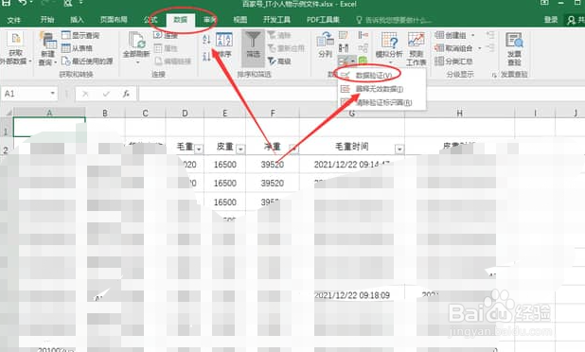
Task: Select column header B
Action: [105, 113]
